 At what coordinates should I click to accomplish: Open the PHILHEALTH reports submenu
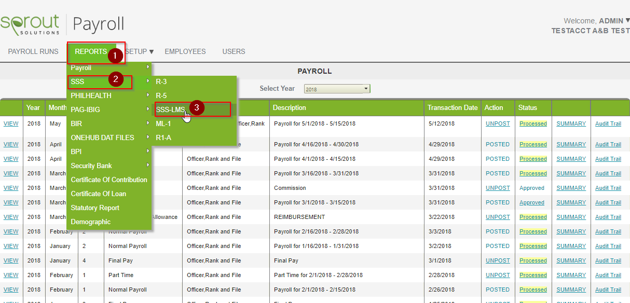[x=109, y=95]
